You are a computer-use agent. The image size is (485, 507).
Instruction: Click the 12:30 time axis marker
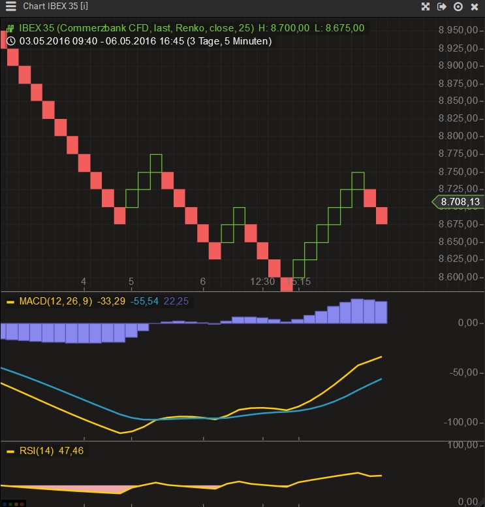tap(262, 282)
